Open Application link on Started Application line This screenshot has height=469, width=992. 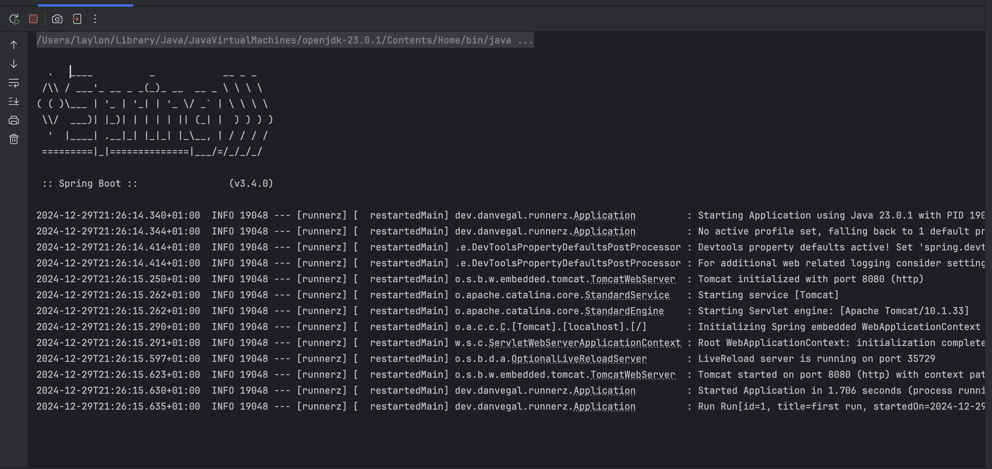(x=604, y=390)
